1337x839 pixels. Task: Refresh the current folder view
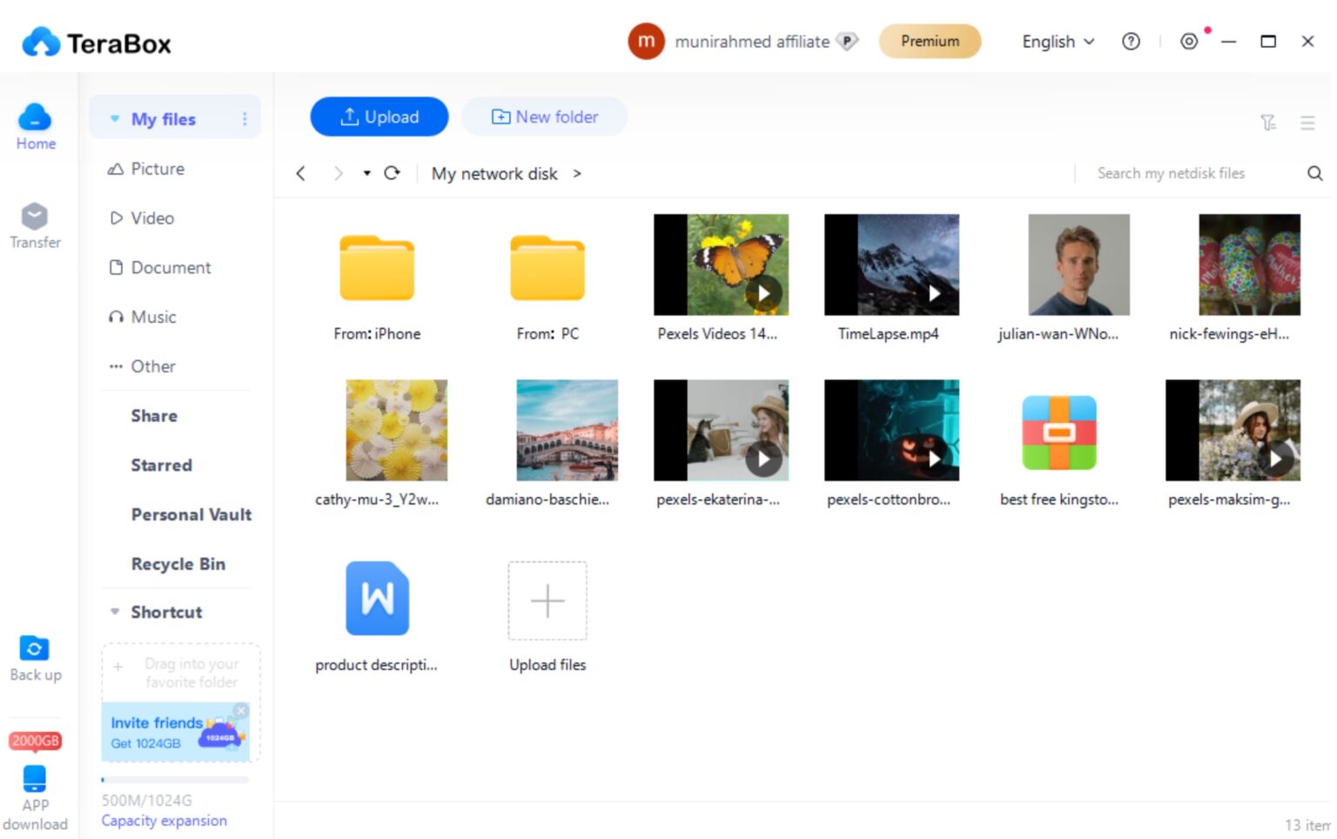tap(392, 173)
